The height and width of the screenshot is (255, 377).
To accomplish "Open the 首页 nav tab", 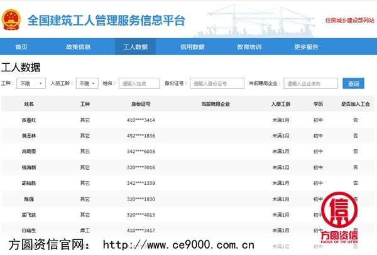I will 21,47.
